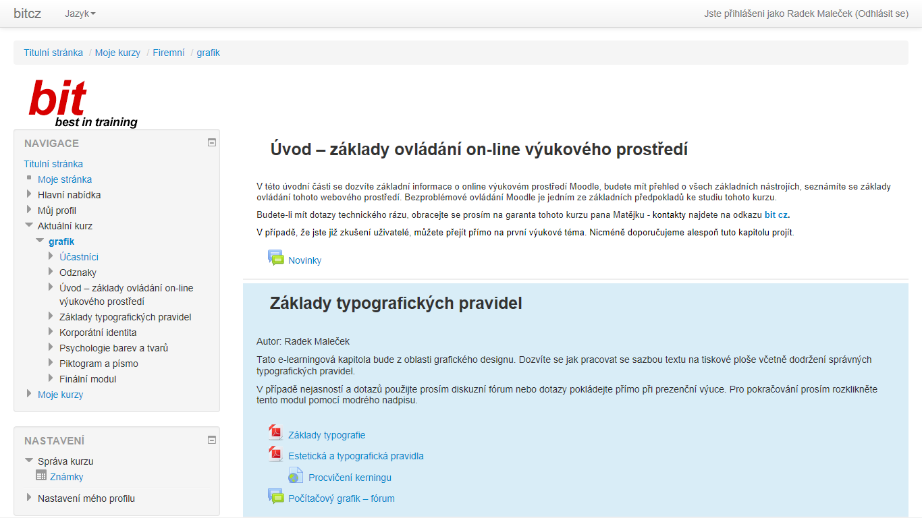The width and height of the screenshot is (922, 518).
Task: Expand the Korporátní identita node arrow
Action: [x=51, y=332]
